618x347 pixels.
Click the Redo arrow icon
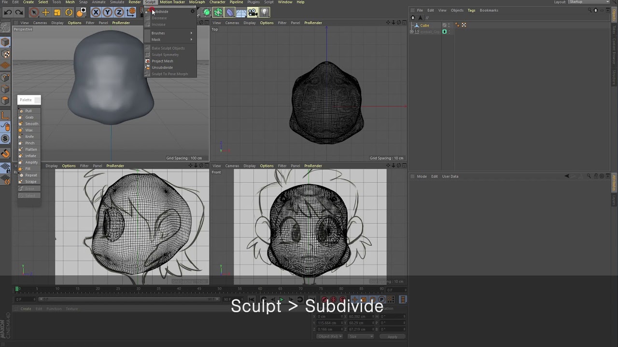19,12
